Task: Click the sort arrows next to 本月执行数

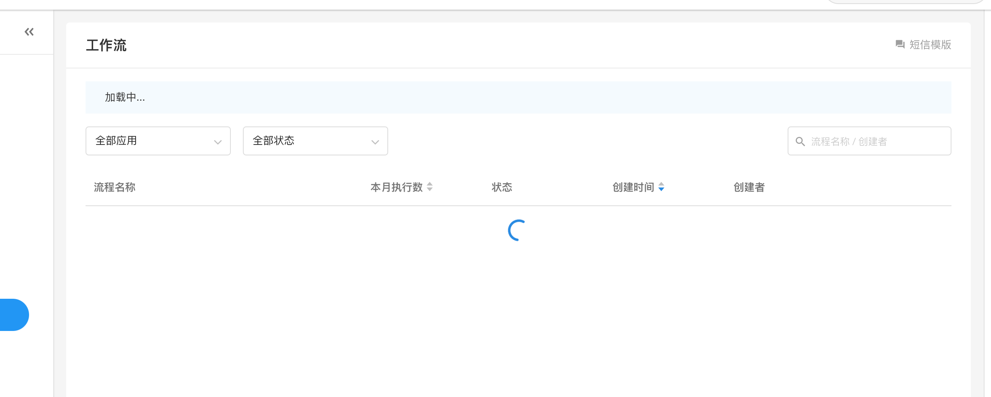Action: click(430, 187)
